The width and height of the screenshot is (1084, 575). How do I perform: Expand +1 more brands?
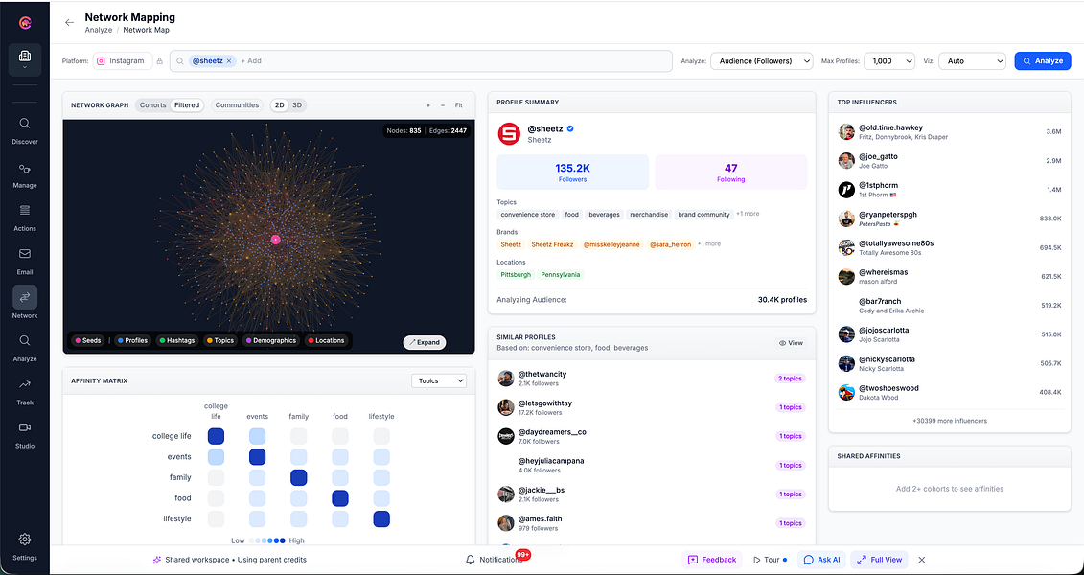[x=708, y=244]
